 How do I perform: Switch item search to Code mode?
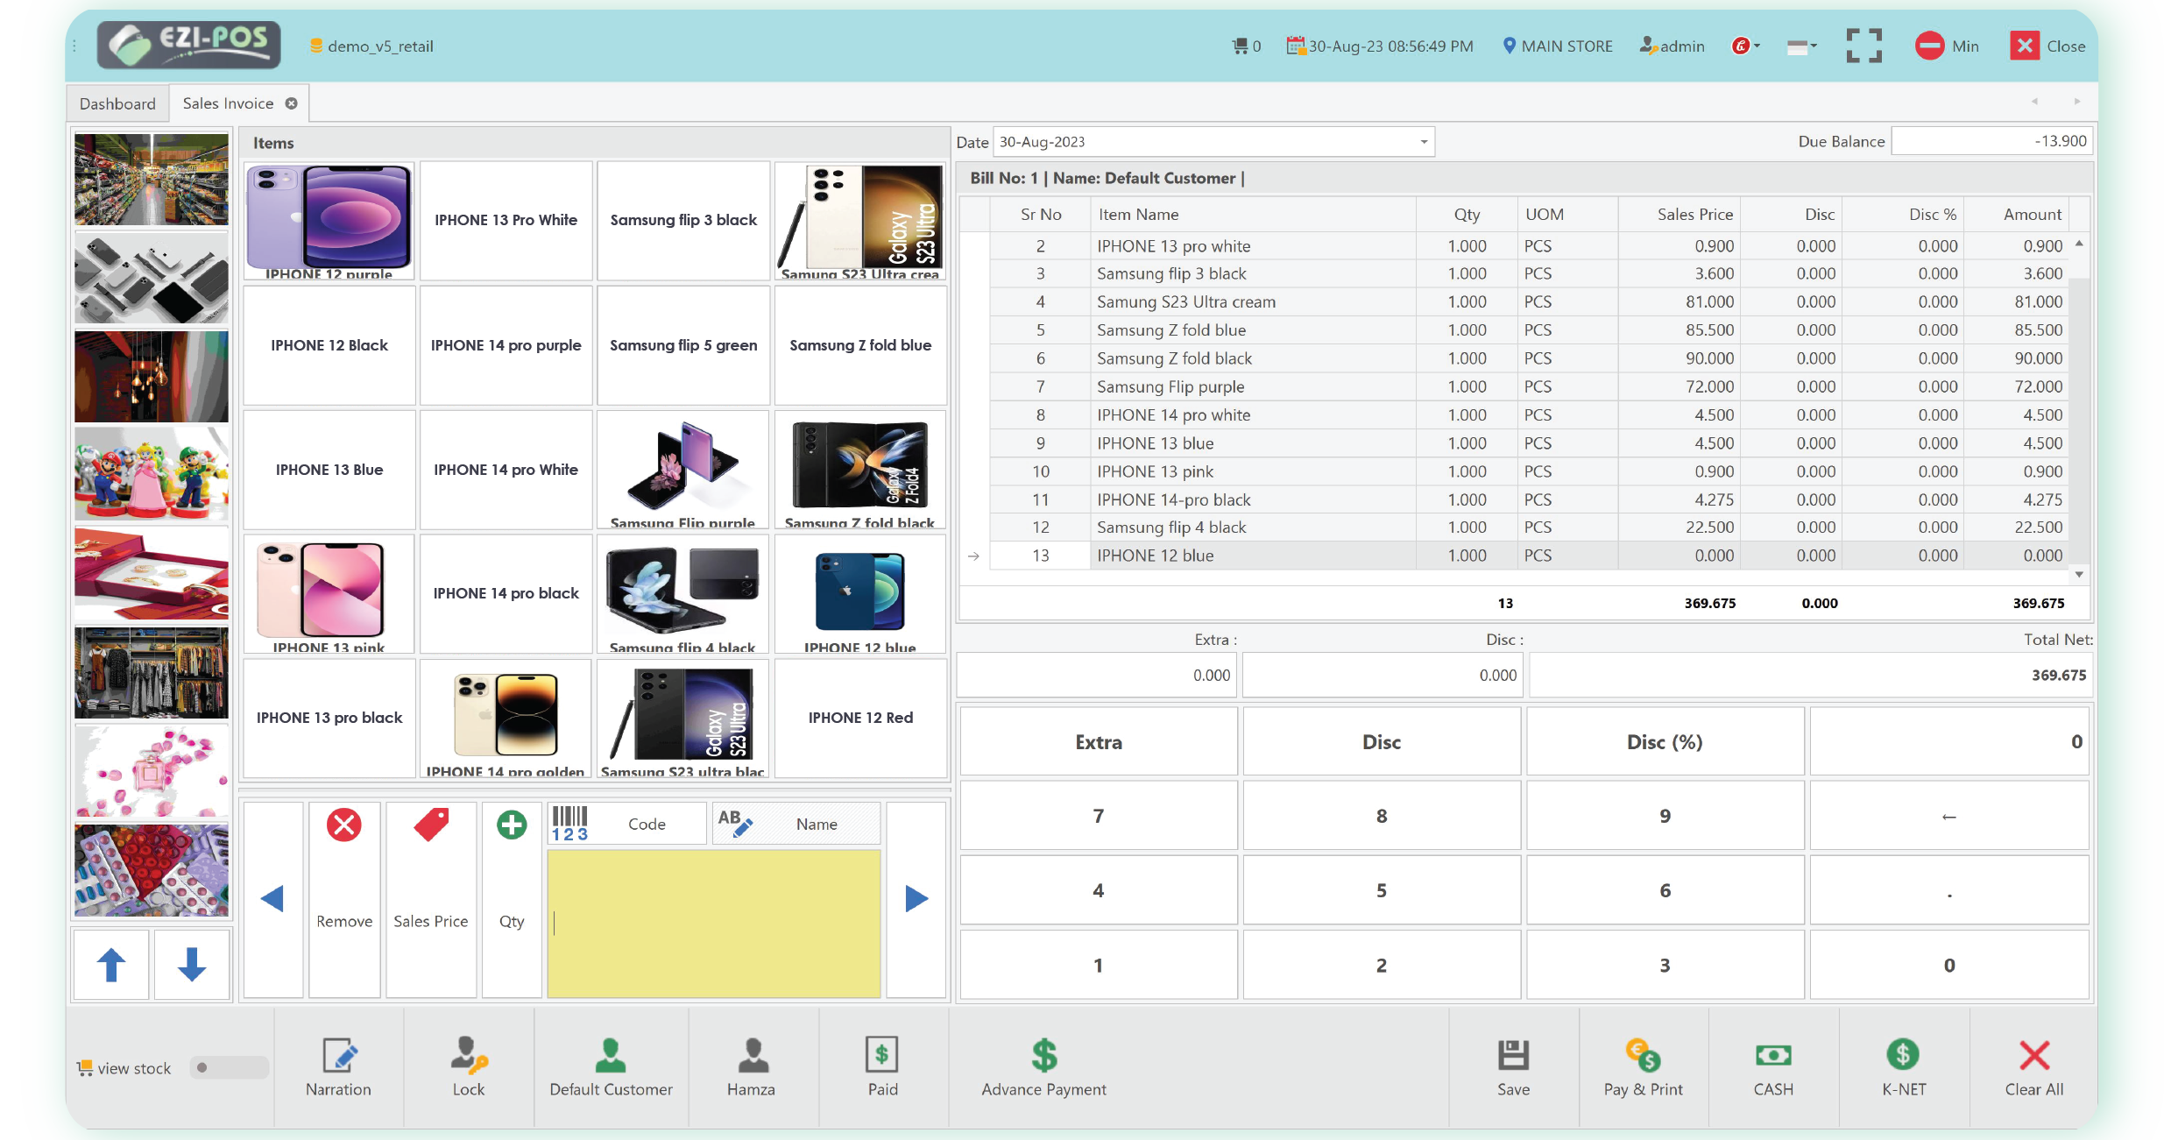[626, 824]
